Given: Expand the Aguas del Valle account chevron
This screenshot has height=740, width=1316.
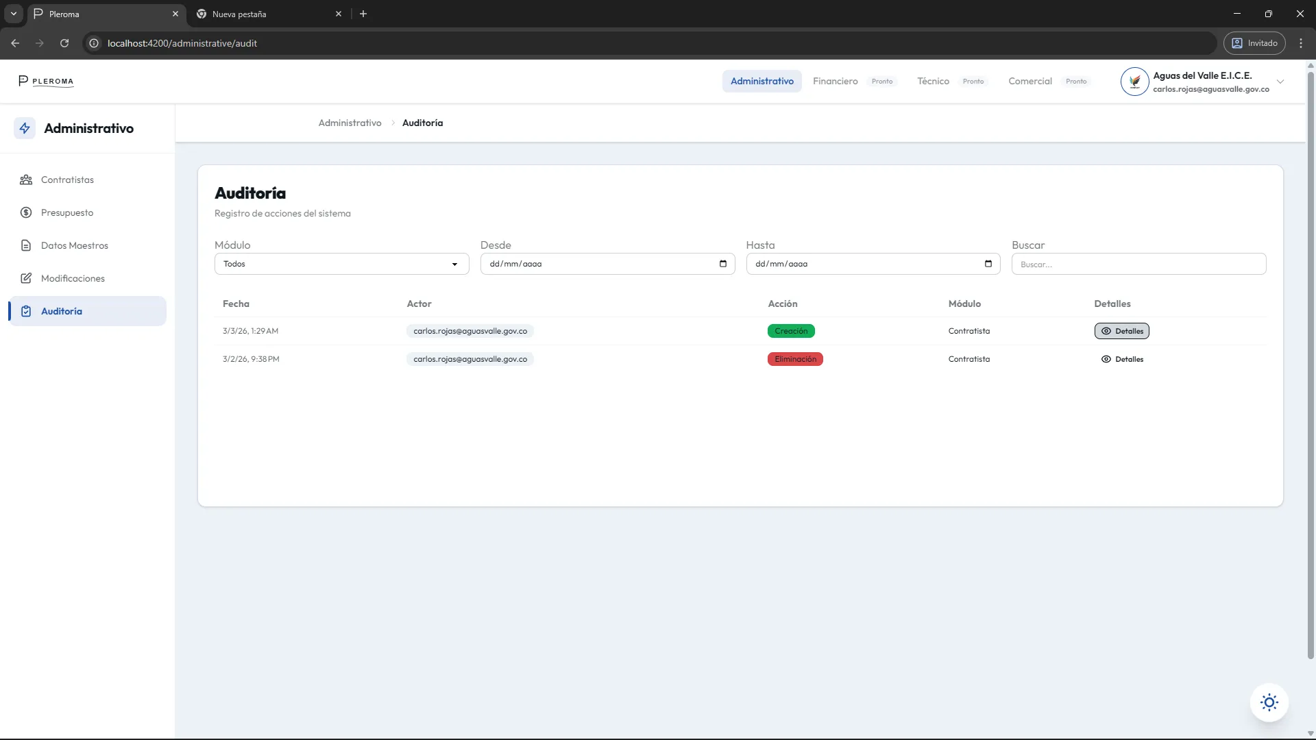Looking at the screenshot, I should point(1280,82).
